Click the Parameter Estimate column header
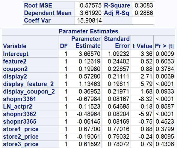Image resolution: width=177 pixels, height=148 pixels. coord(85,43)
